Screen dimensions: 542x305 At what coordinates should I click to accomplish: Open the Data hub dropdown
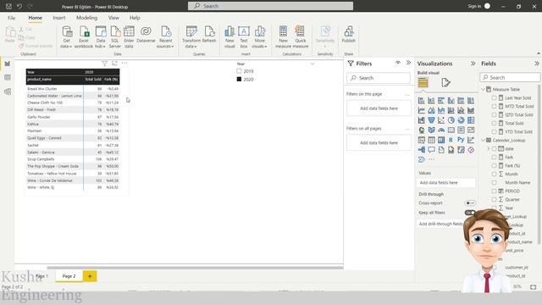click(101, 37)
